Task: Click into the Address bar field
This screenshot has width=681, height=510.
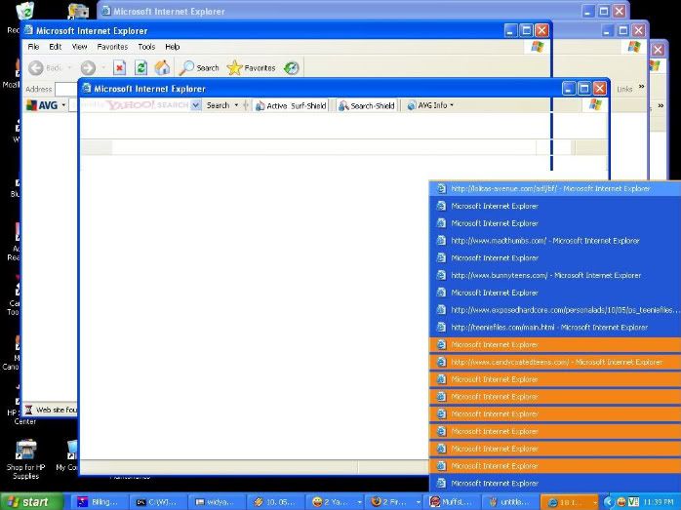Action: click(x=66, y=89)
